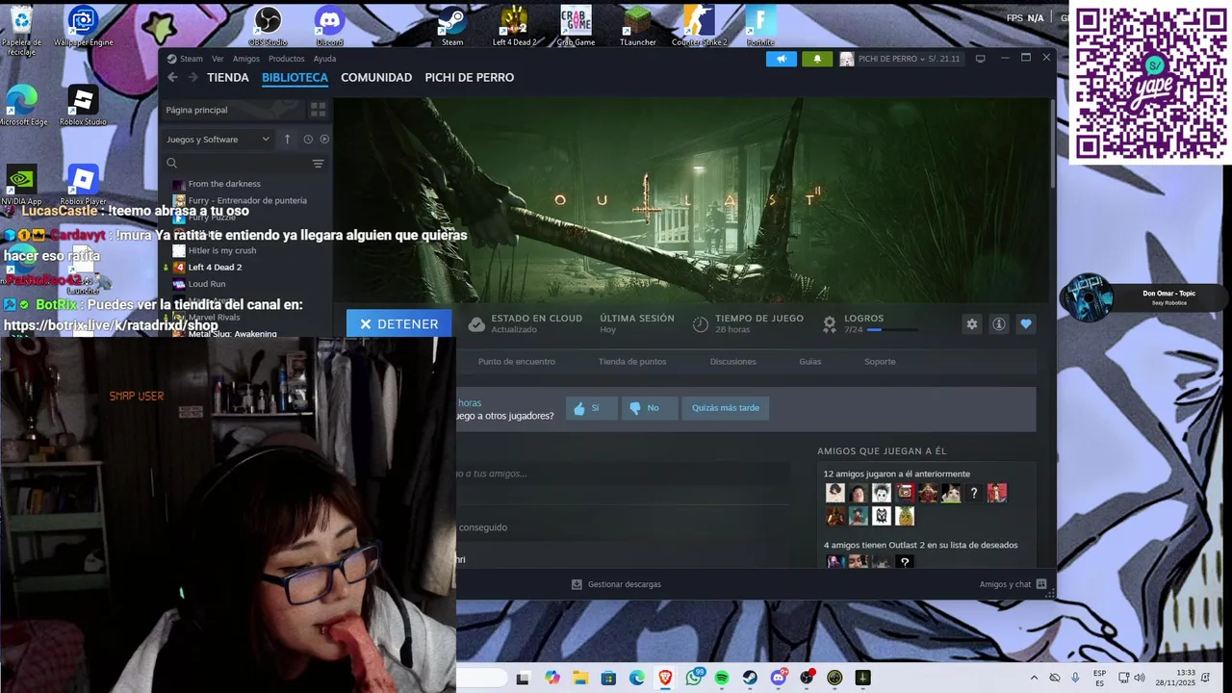Open Roblox Studio desktop icon
The height and width of the screenshot is (693, 1232).
point(83,106)
